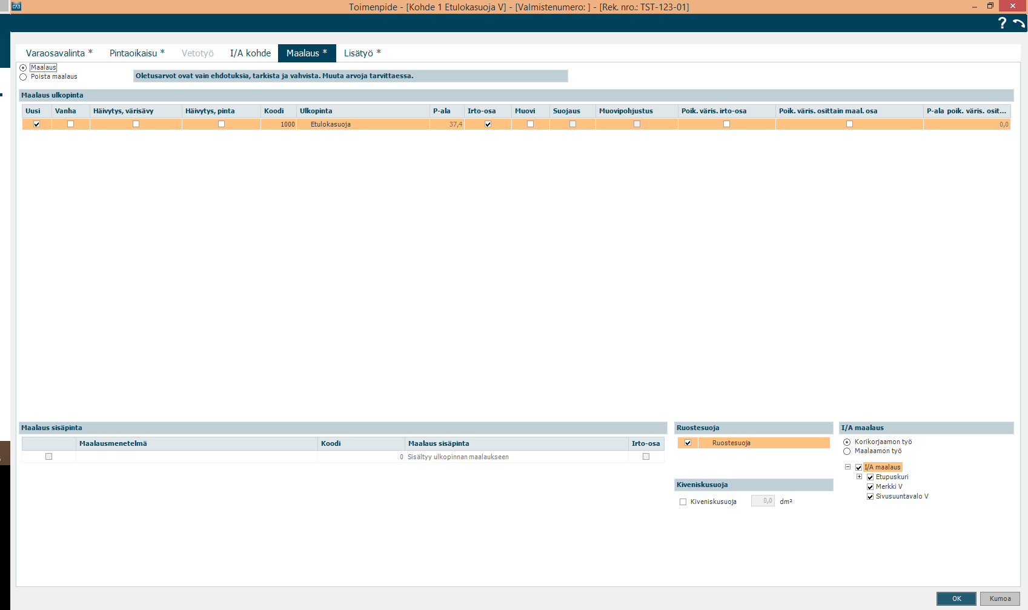Screen dimensions: 1028x610
Task: Select the Merkki V tree label
Action: tap(889, 487)
